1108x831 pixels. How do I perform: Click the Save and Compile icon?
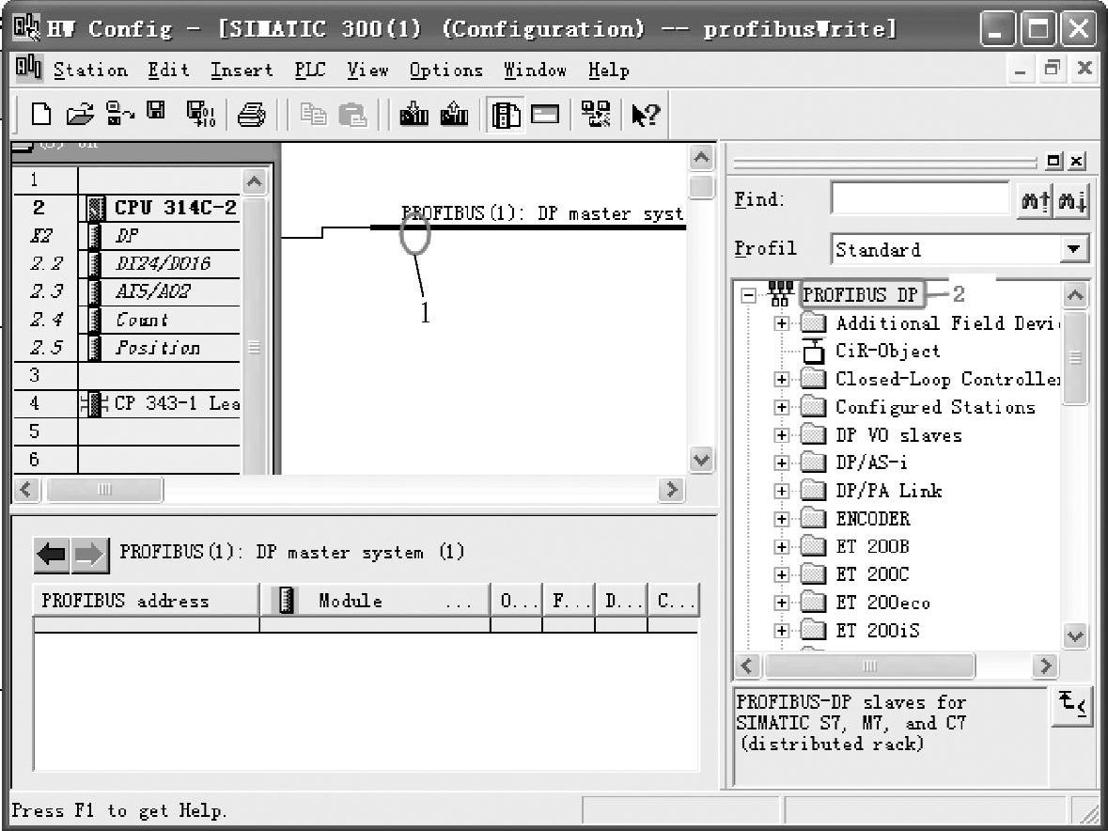pos(199,115)
